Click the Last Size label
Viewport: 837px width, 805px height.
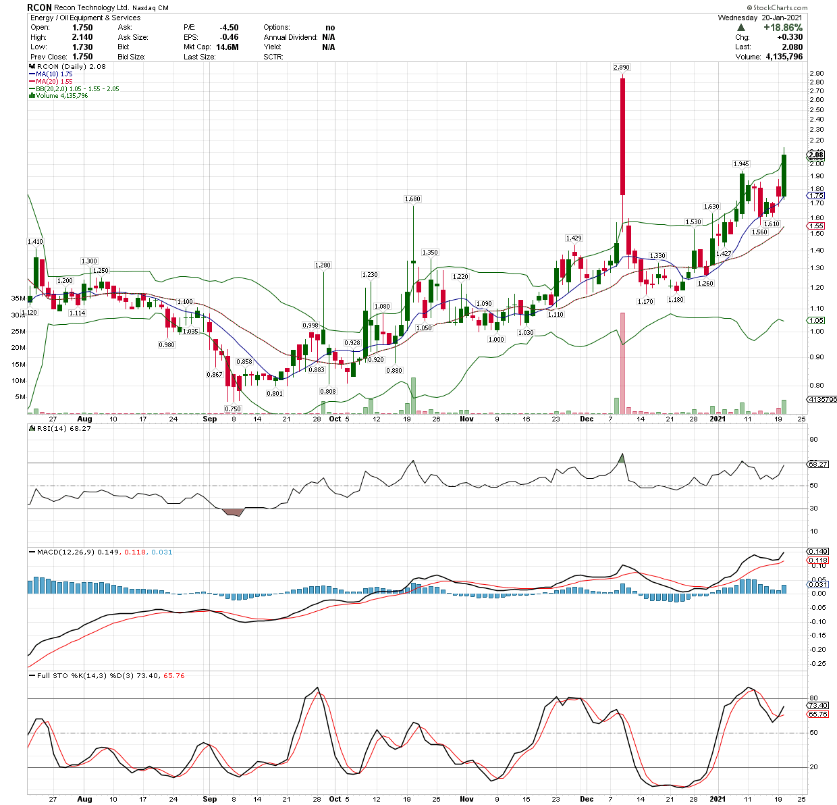200,57
